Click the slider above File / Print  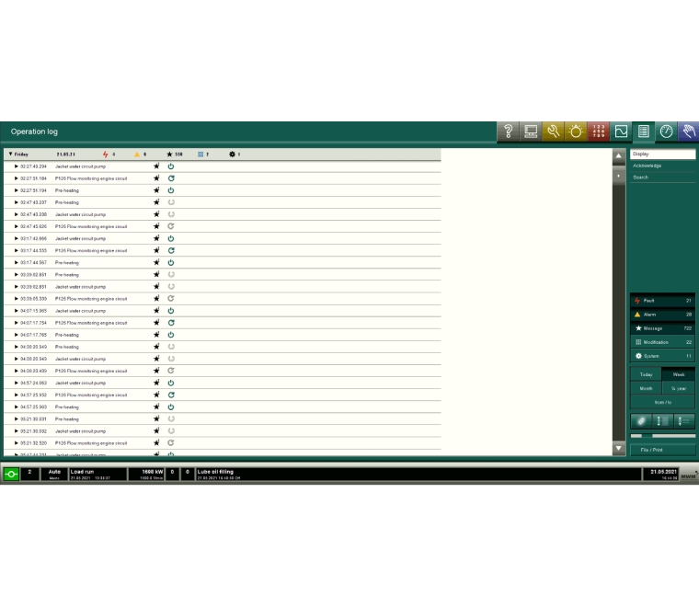tap(662, 435)
